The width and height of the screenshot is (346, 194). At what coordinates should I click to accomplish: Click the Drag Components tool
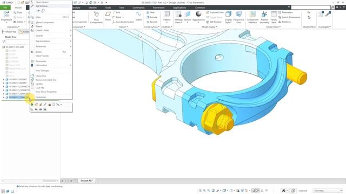pos(96,18)
